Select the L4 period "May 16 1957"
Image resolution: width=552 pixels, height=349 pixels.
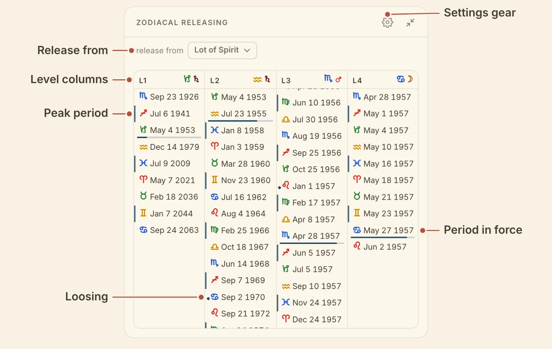click(383, 164)
